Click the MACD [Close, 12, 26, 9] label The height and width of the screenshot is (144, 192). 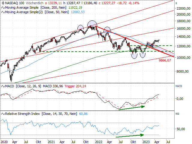[x=23, y=86]
